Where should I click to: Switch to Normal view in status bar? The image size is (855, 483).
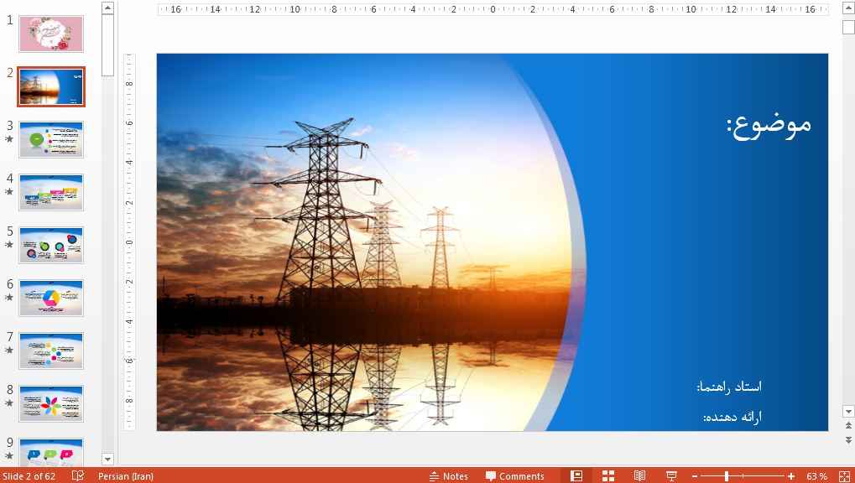click(576, 476)
